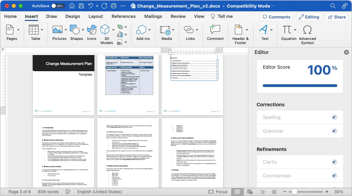This screenshot has width=352, height=196.
Task: Toggle the Grammar corrections check
Action: 334,131
